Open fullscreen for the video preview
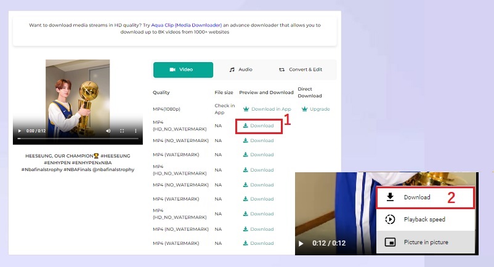Viewport: 494px width, 267px height. pos(122,131)
